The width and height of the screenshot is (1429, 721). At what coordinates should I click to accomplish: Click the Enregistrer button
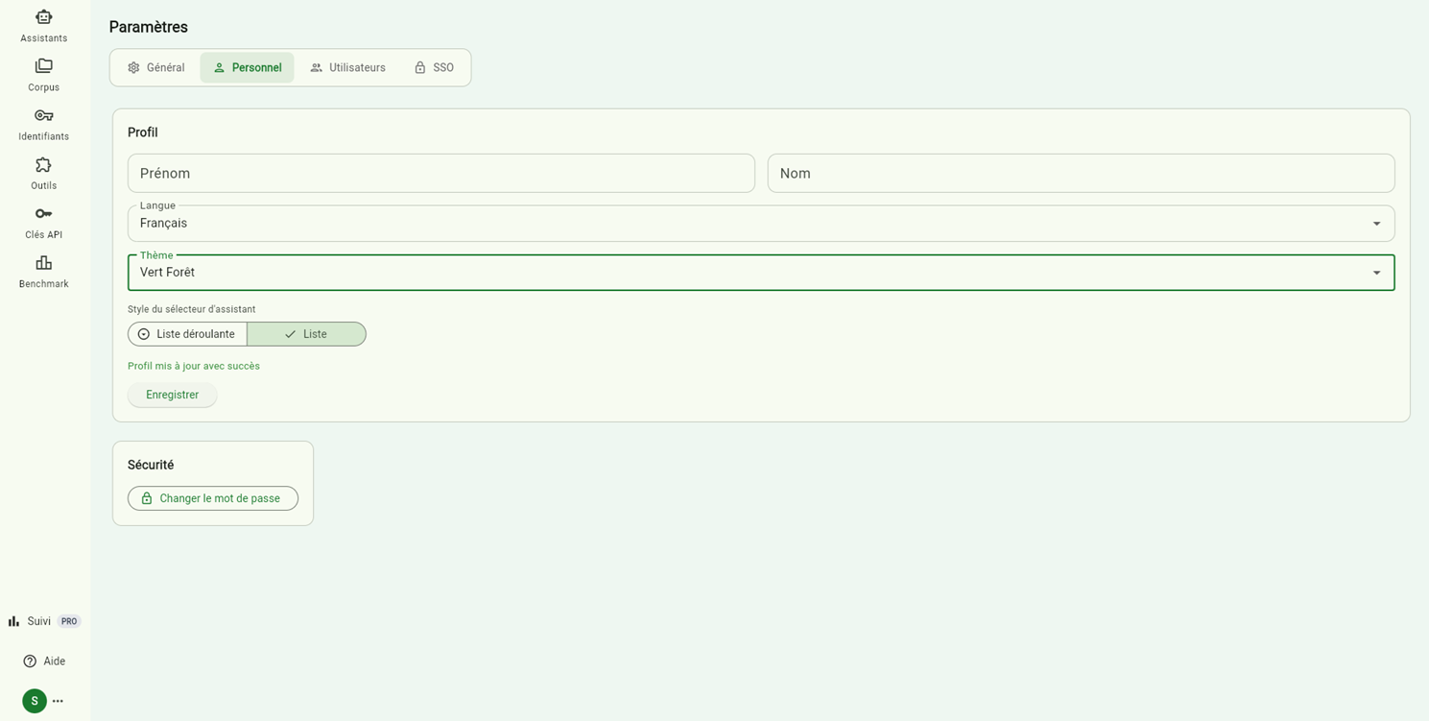172,395
